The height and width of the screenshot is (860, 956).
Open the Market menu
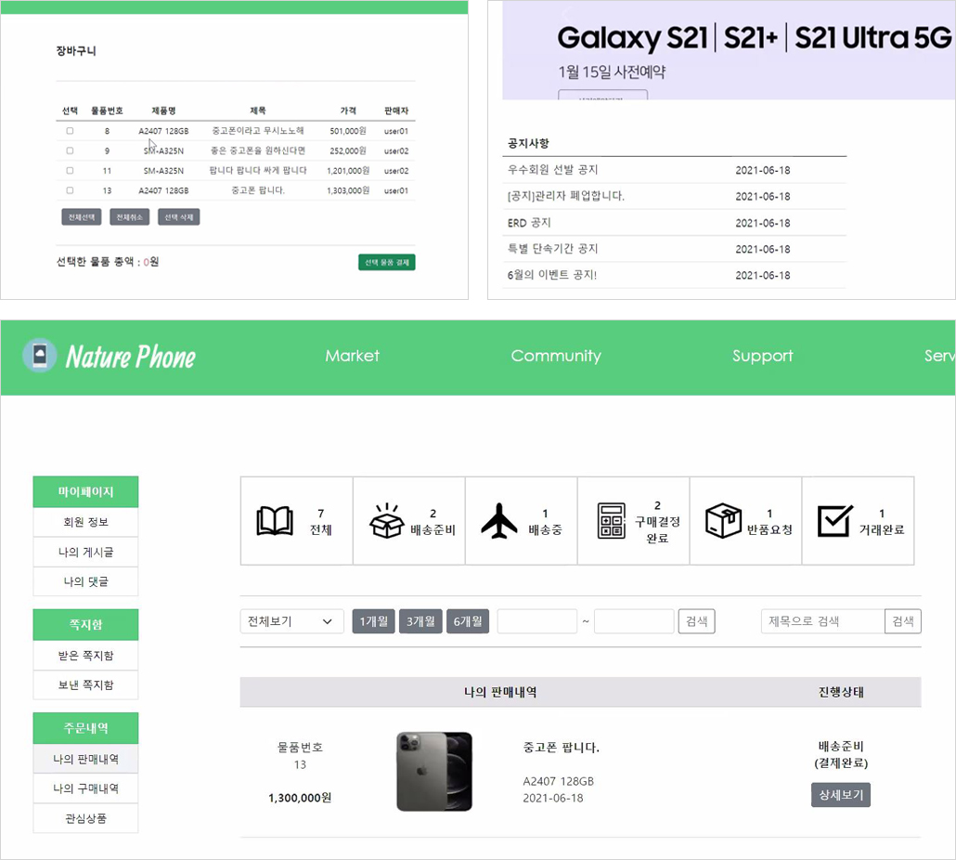[x=352, y=356]
